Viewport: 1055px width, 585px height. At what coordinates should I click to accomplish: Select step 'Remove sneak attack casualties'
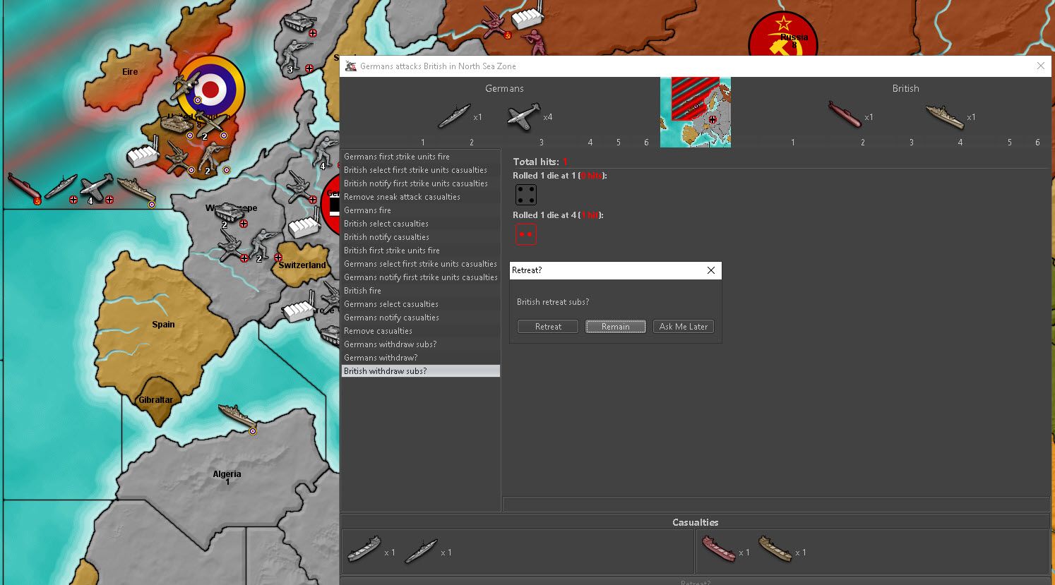click(x=421, y=197)
